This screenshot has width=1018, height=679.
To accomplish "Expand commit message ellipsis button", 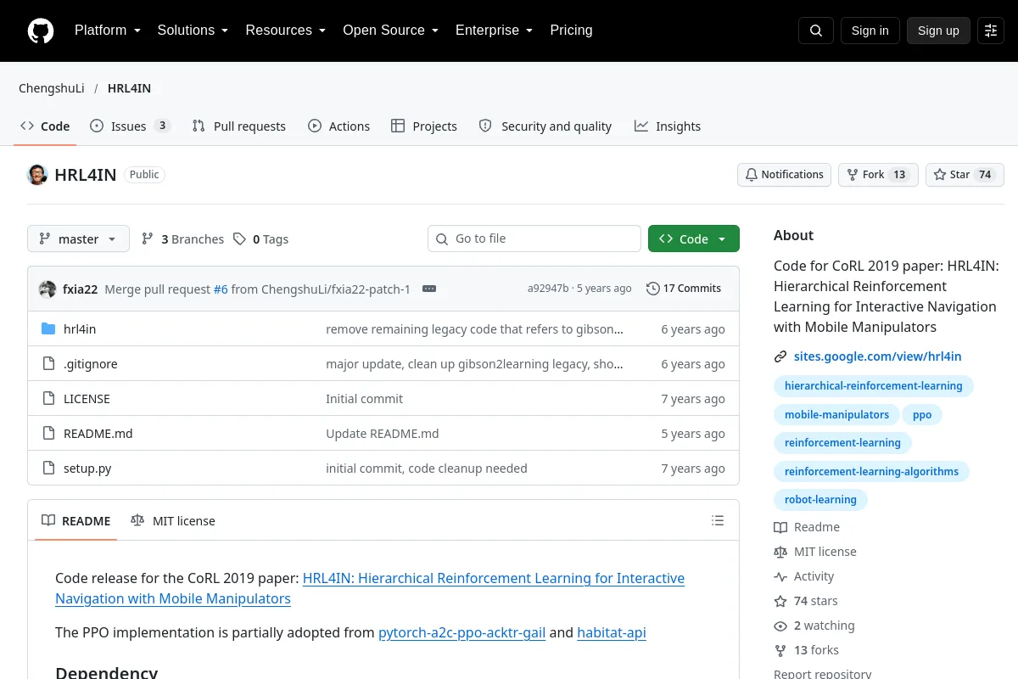I will pyautogui.click(x=429, y=289).
